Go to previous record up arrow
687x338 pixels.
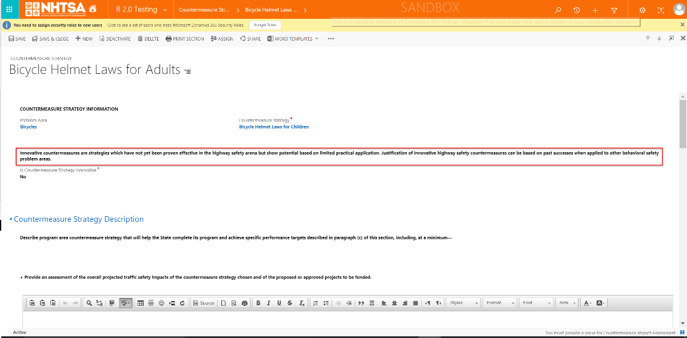(x=648, y=39)
